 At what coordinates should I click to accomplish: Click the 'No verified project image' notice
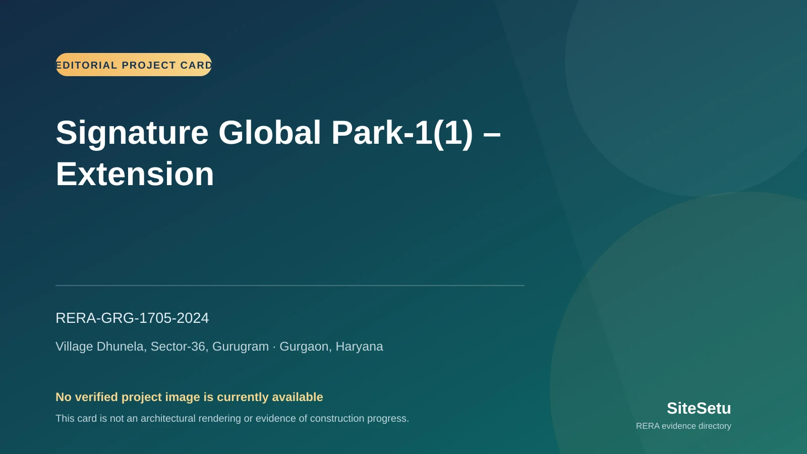coord(189,397)
